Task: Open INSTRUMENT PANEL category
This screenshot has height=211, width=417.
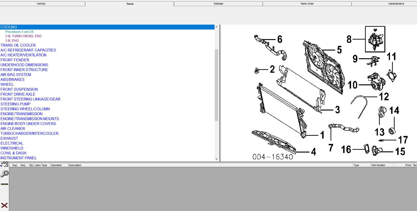Action: [19, 158]
